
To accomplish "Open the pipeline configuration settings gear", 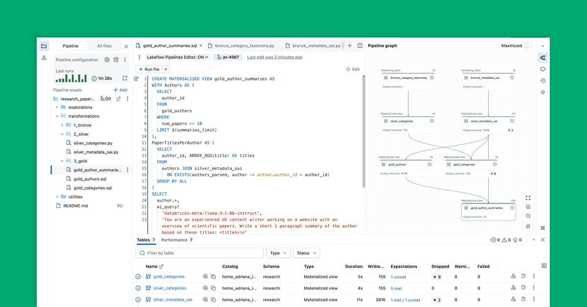I will tap(107, 60).
